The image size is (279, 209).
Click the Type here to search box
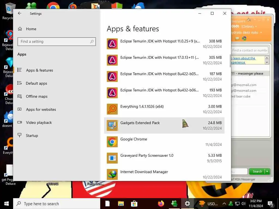57,204
